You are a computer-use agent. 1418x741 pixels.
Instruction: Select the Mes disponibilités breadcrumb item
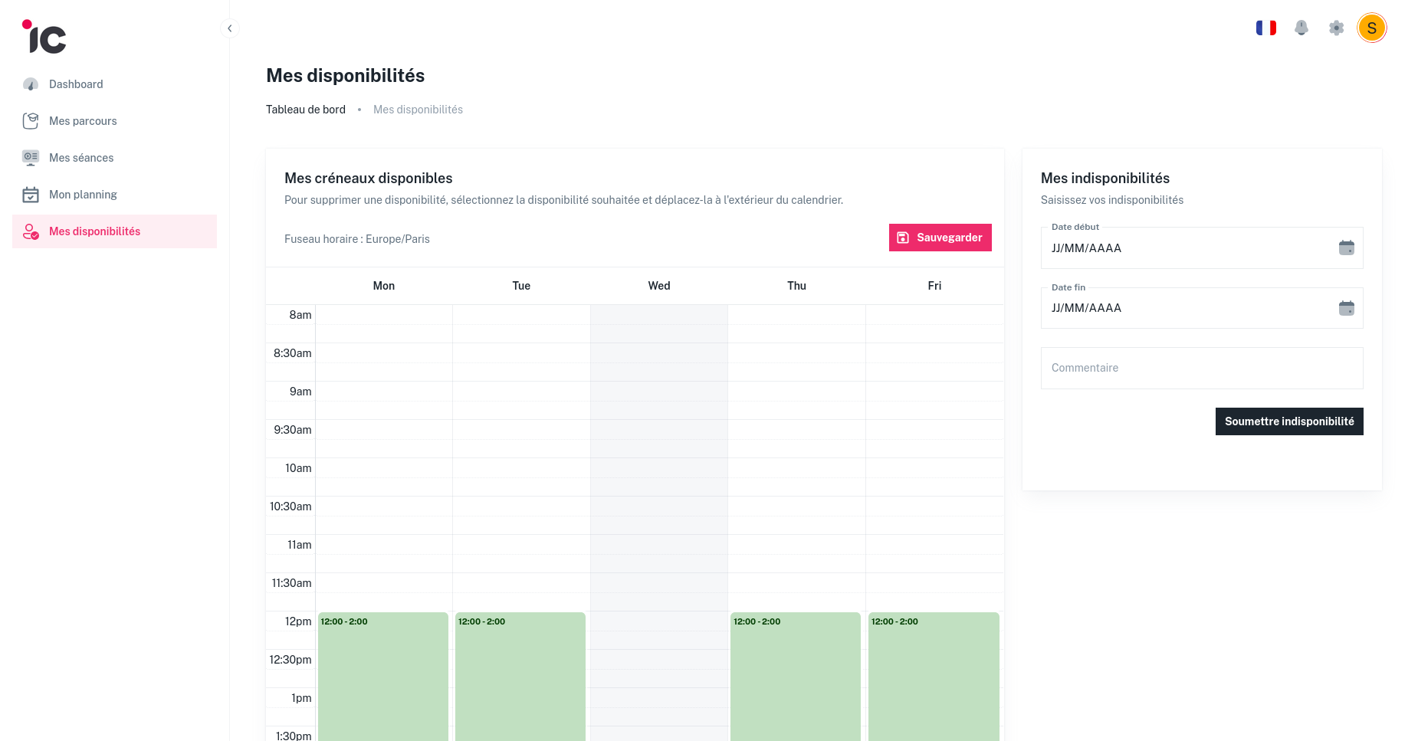click(x=418, y=109)
